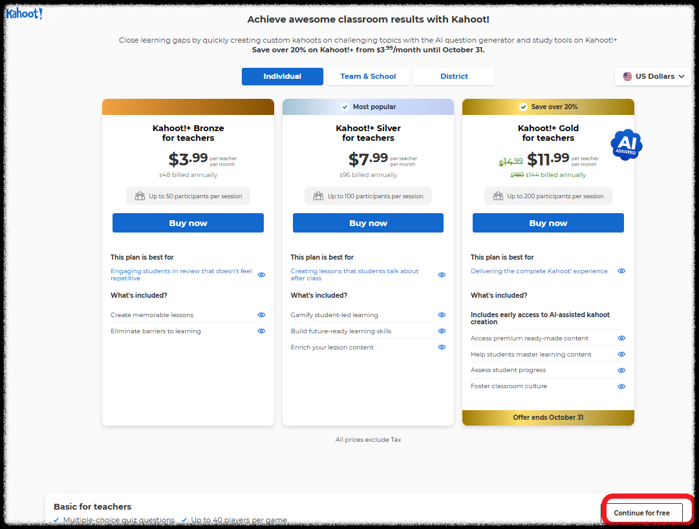Click the Most popular banner label
Screen dimensions: 699x529
coord(374,107)
